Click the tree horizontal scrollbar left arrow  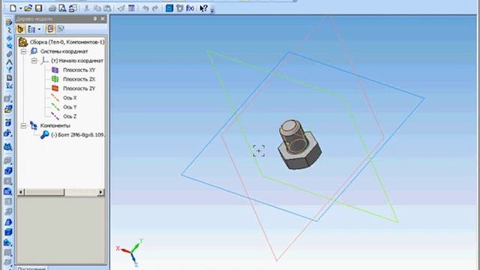[x=21, y=192]
